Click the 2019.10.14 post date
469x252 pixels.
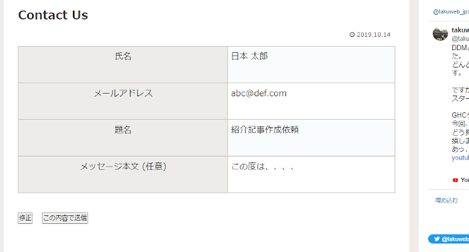click(374, 35)
